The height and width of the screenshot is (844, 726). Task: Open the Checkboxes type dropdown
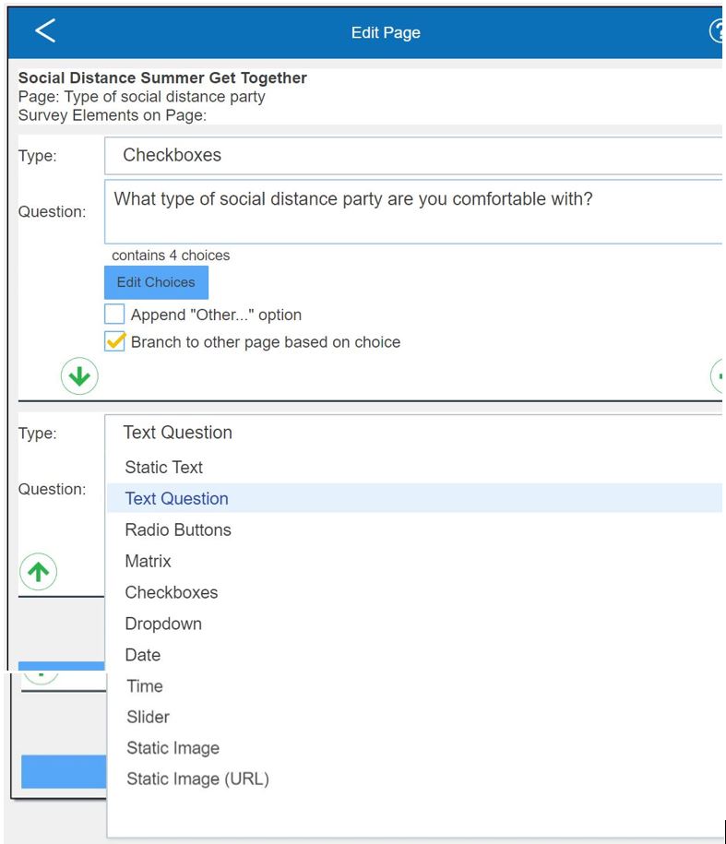tap(413, 155)
